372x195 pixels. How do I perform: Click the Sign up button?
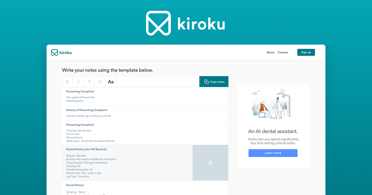click(306, 52)
